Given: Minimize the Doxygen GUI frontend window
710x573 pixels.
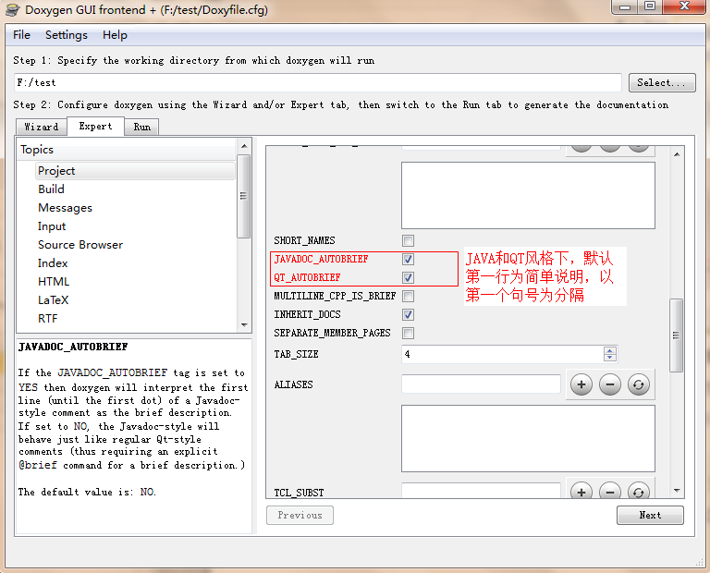Looking at the screenshot, I should tap(625, 6).
